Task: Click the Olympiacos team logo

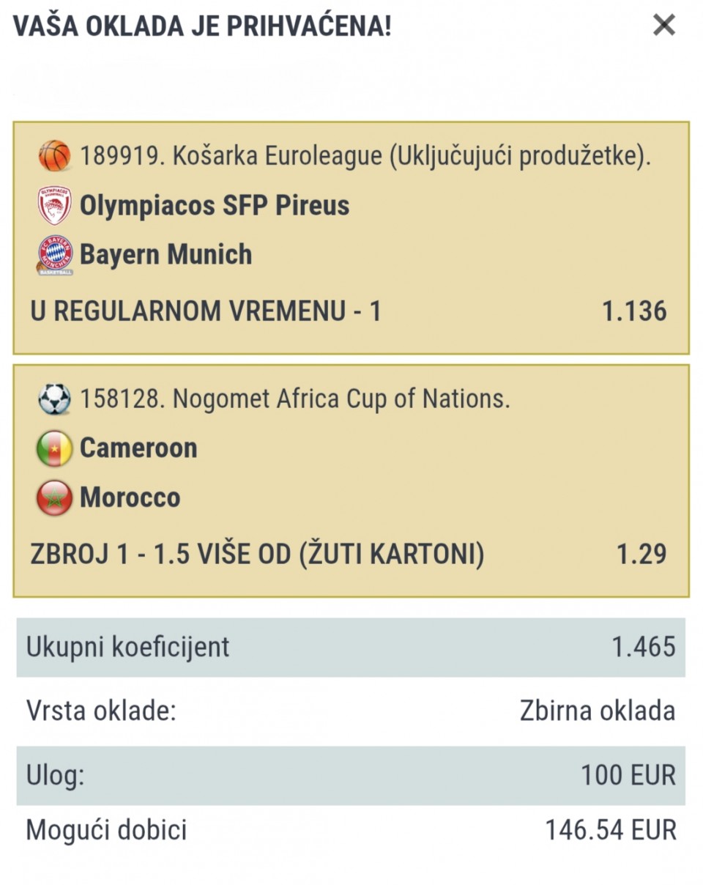Action: (54, 206)
